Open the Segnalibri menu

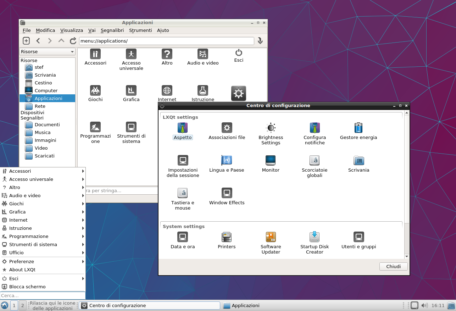(x=112, y=30)
